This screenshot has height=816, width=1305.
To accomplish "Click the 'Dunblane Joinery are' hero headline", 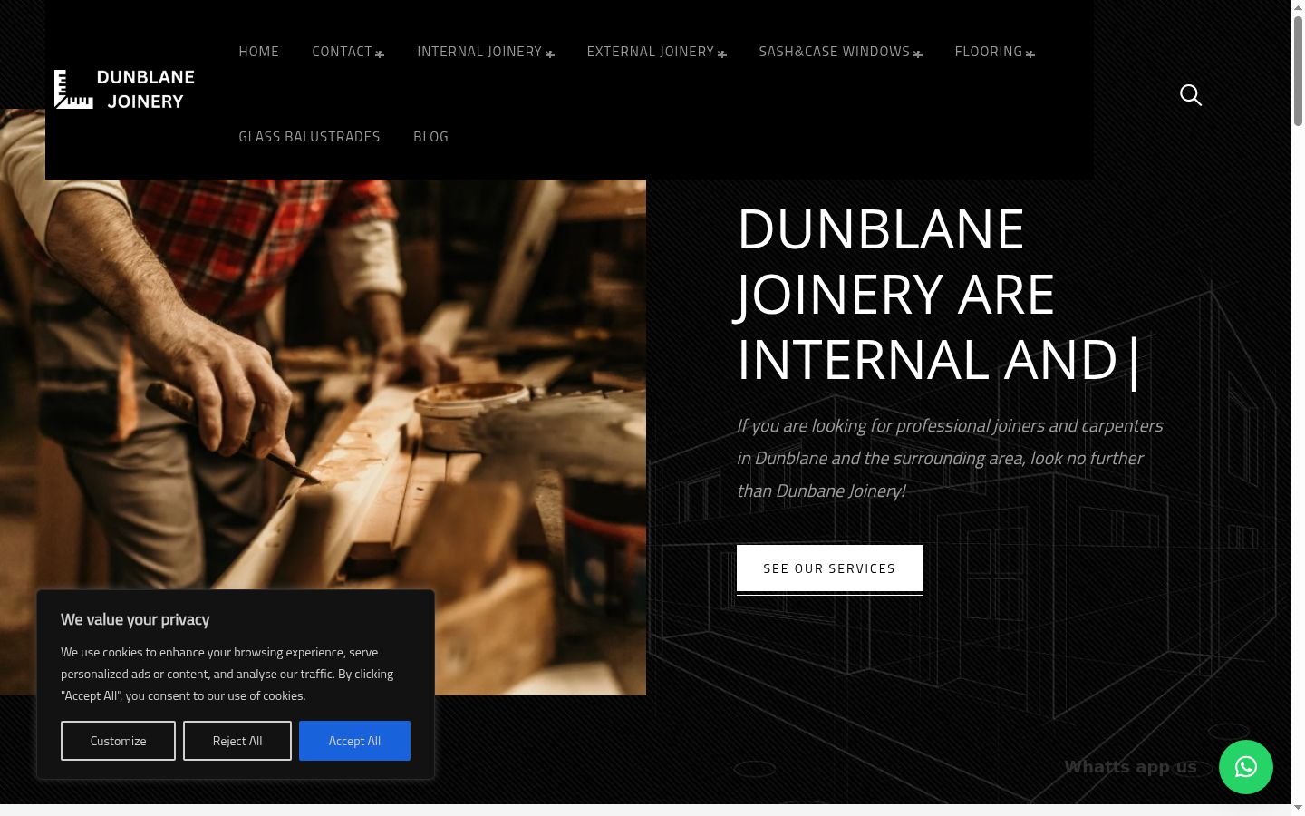I will tap(937, 294).
